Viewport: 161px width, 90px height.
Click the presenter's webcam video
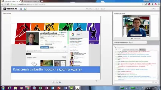(x=136, y=26)
